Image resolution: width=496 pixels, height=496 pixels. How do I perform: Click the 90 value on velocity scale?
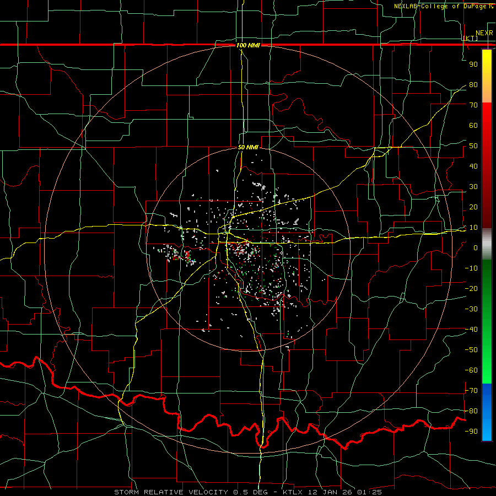pyautogui.click(x=473, y=64)
